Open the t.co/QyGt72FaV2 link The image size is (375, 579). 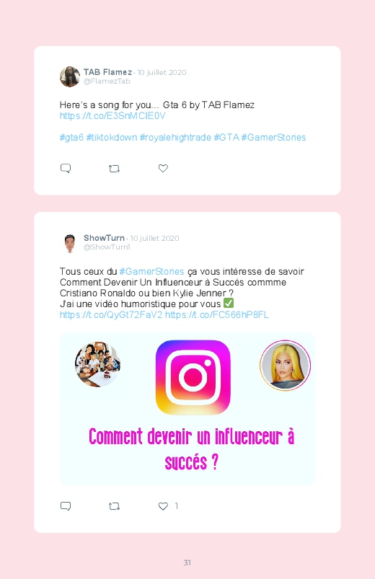[111, 315]
